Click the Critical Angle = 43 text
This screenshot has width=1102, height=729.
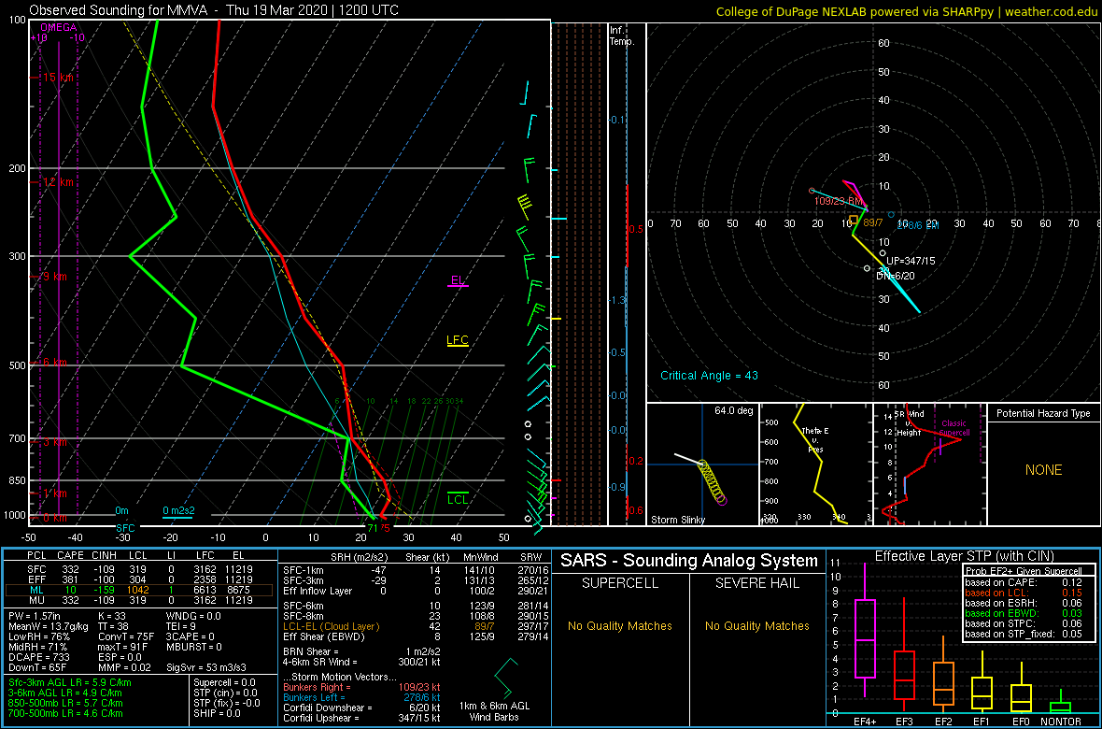pyautogui.click(x=709, y=376)
